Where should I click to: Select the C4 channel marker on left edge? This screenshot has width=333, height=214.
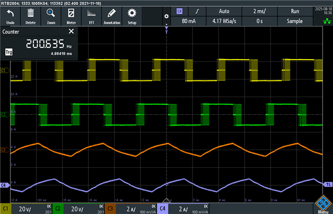click(x=5, y=185)
